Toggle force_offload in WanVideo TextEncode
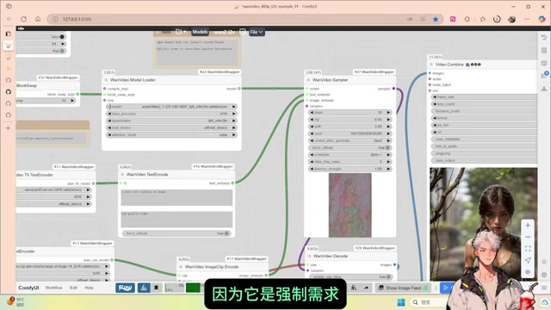The height and width of the screenshot is (310, 551). coord(176,233)
